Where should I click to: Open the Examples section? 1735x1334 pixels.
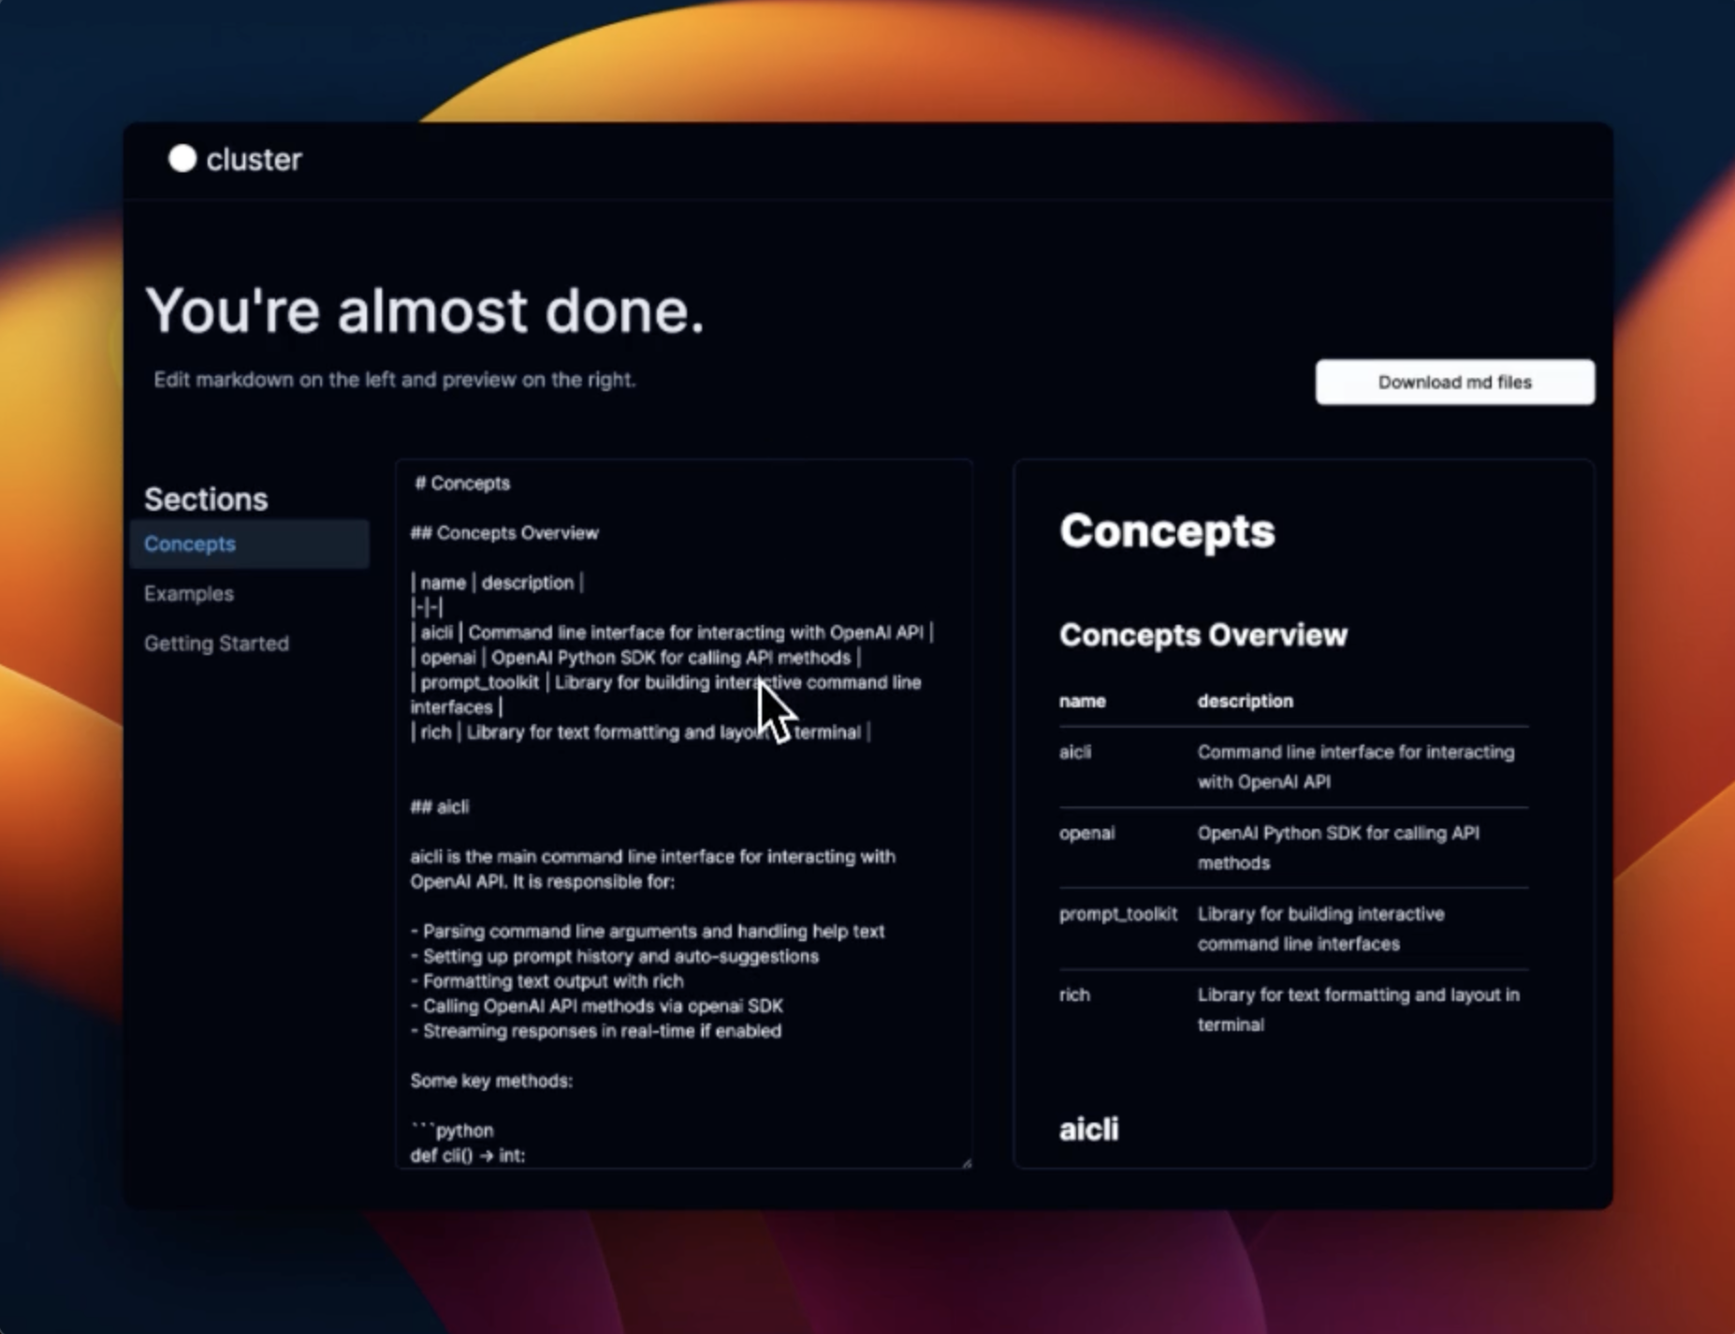[x=189, y=593]
